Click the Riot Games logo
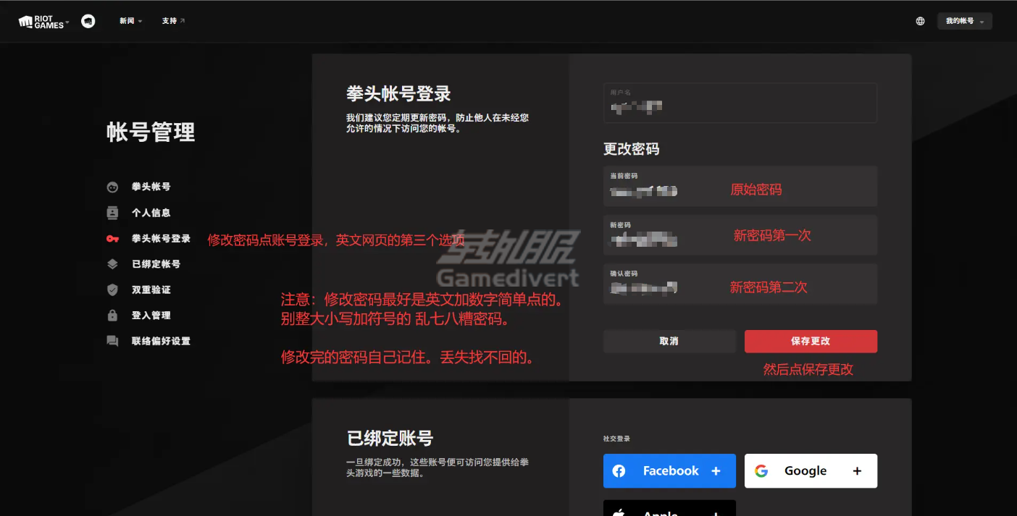Viewport: 1017px width, 516px height. pos(43,22)
